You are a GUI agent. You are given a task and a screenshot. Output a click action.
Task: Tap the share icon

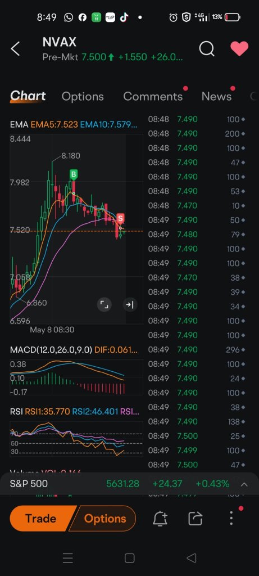click(x=195, y=518)
